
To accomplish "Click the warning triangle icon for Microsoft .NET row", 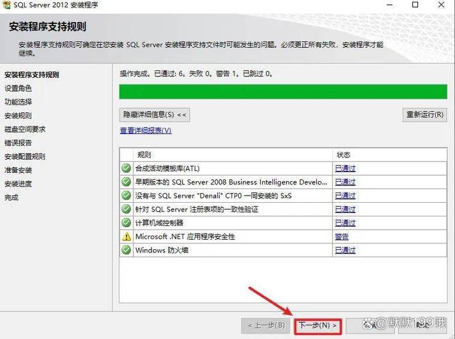I will [126, 236].
